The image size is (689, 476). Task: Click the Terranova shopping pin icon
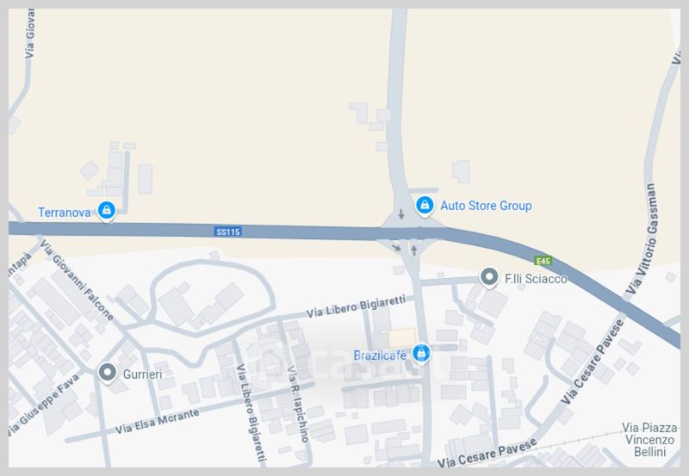point(106,211)
